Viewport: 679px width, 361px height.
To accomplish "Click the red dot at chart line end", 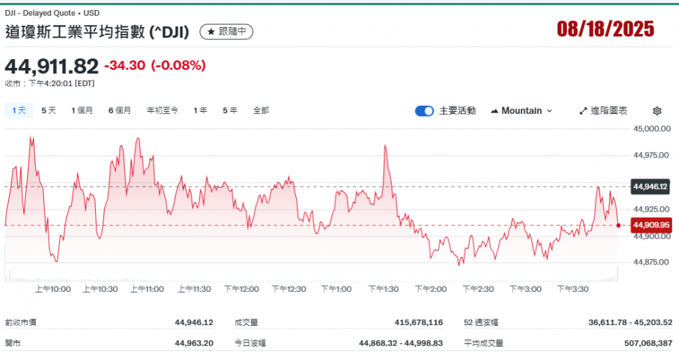I will click(618, 225).
